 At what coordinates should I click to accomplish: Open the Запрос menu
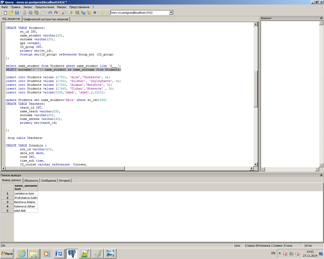(28, 7)
